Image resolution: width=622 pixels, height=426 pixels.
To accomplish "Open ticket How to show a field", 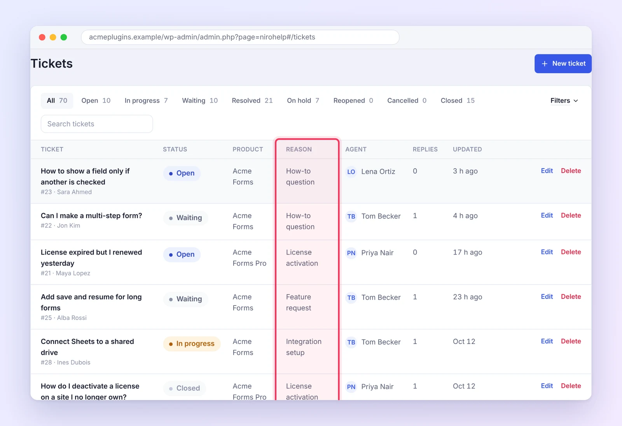I will pyautogui.click(x=85, y=176).
